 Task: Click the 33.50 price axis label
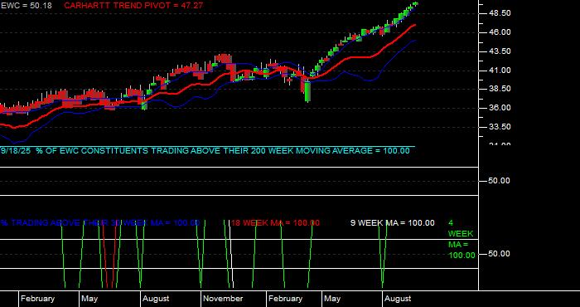coord(500,127)
